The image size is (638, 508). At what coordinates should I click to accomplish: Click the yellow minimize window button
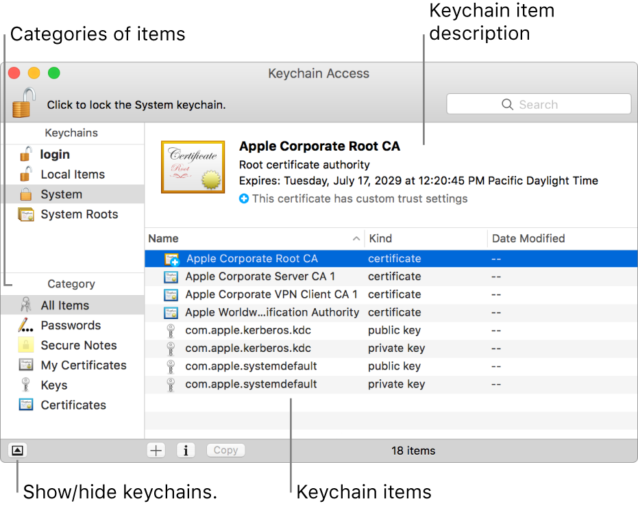[x=34, y=73]
